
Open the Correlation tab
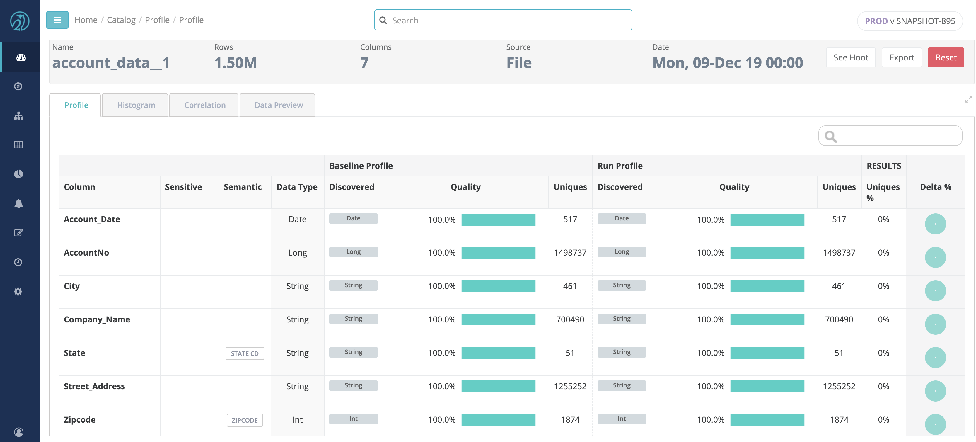204,105
